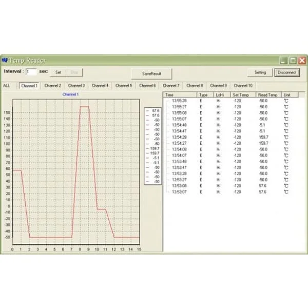Click the Temp Reader app icon in title bar
The image size is (308, 308).
pos(5,60)
